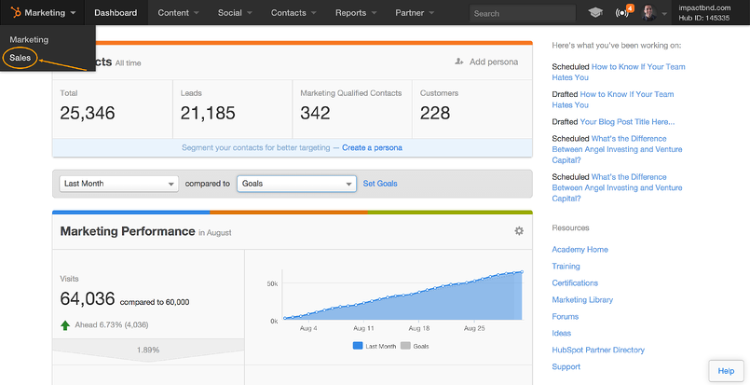Click the last data point on visits chart
Screen dimensions: 750x385
click(x=522, y=272)
